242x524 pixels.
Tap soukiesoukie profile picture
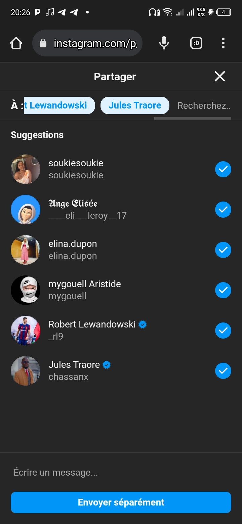pos(26,169)
